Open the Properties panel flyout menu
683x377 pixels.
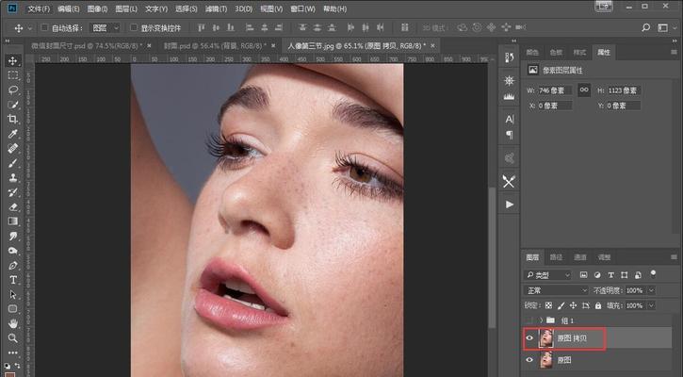click(674, 52)
